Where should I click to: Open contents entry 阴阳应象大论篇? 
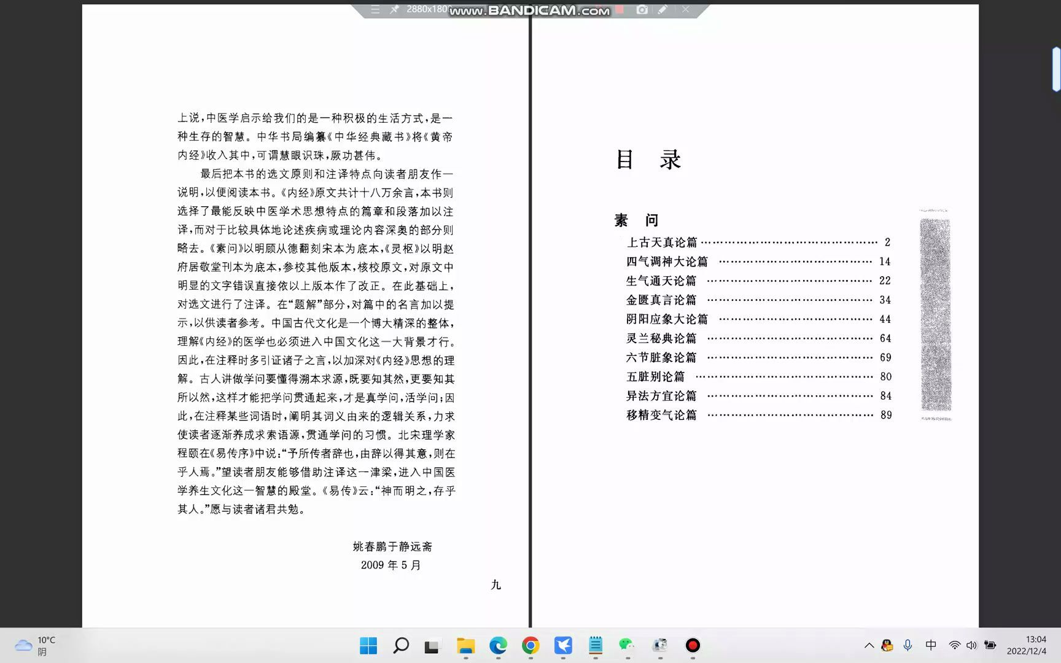(758, 319)
